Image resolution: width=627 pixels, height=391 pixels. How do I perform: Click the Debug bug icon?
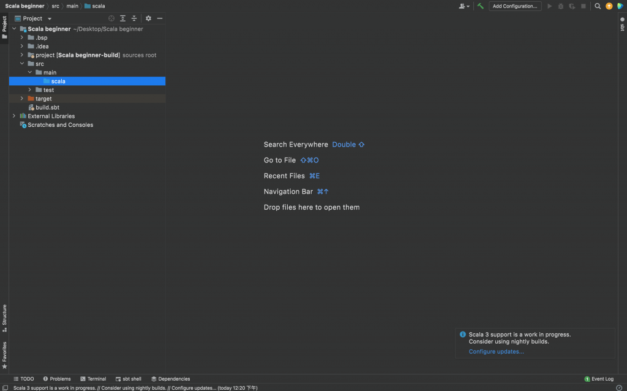point(561,6)
